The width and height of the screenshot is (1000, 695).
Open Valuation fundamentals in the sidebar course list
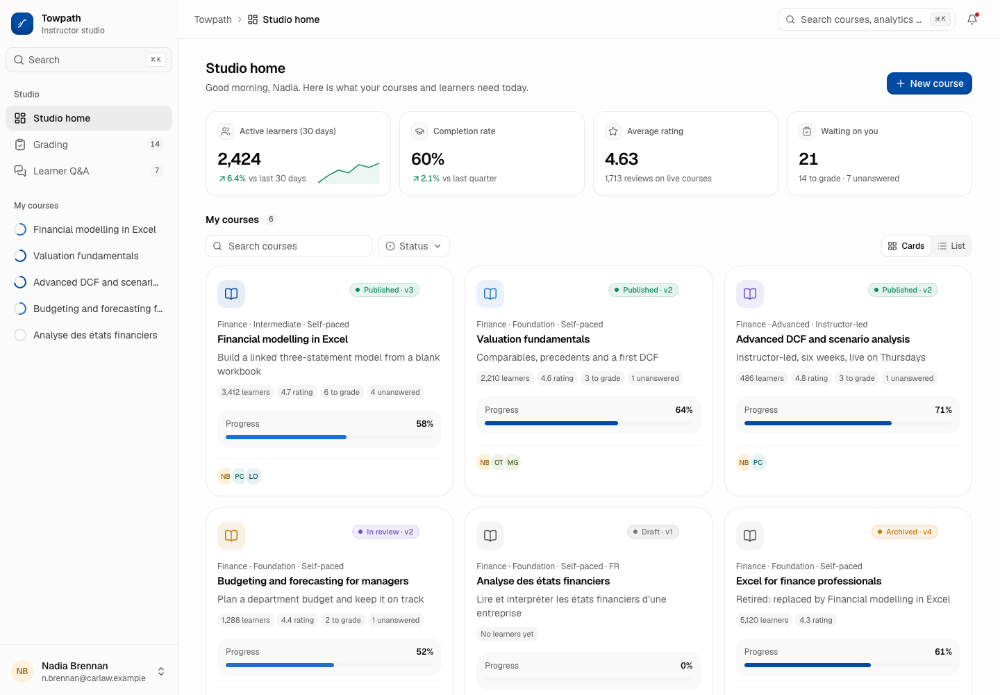point(89,256)
